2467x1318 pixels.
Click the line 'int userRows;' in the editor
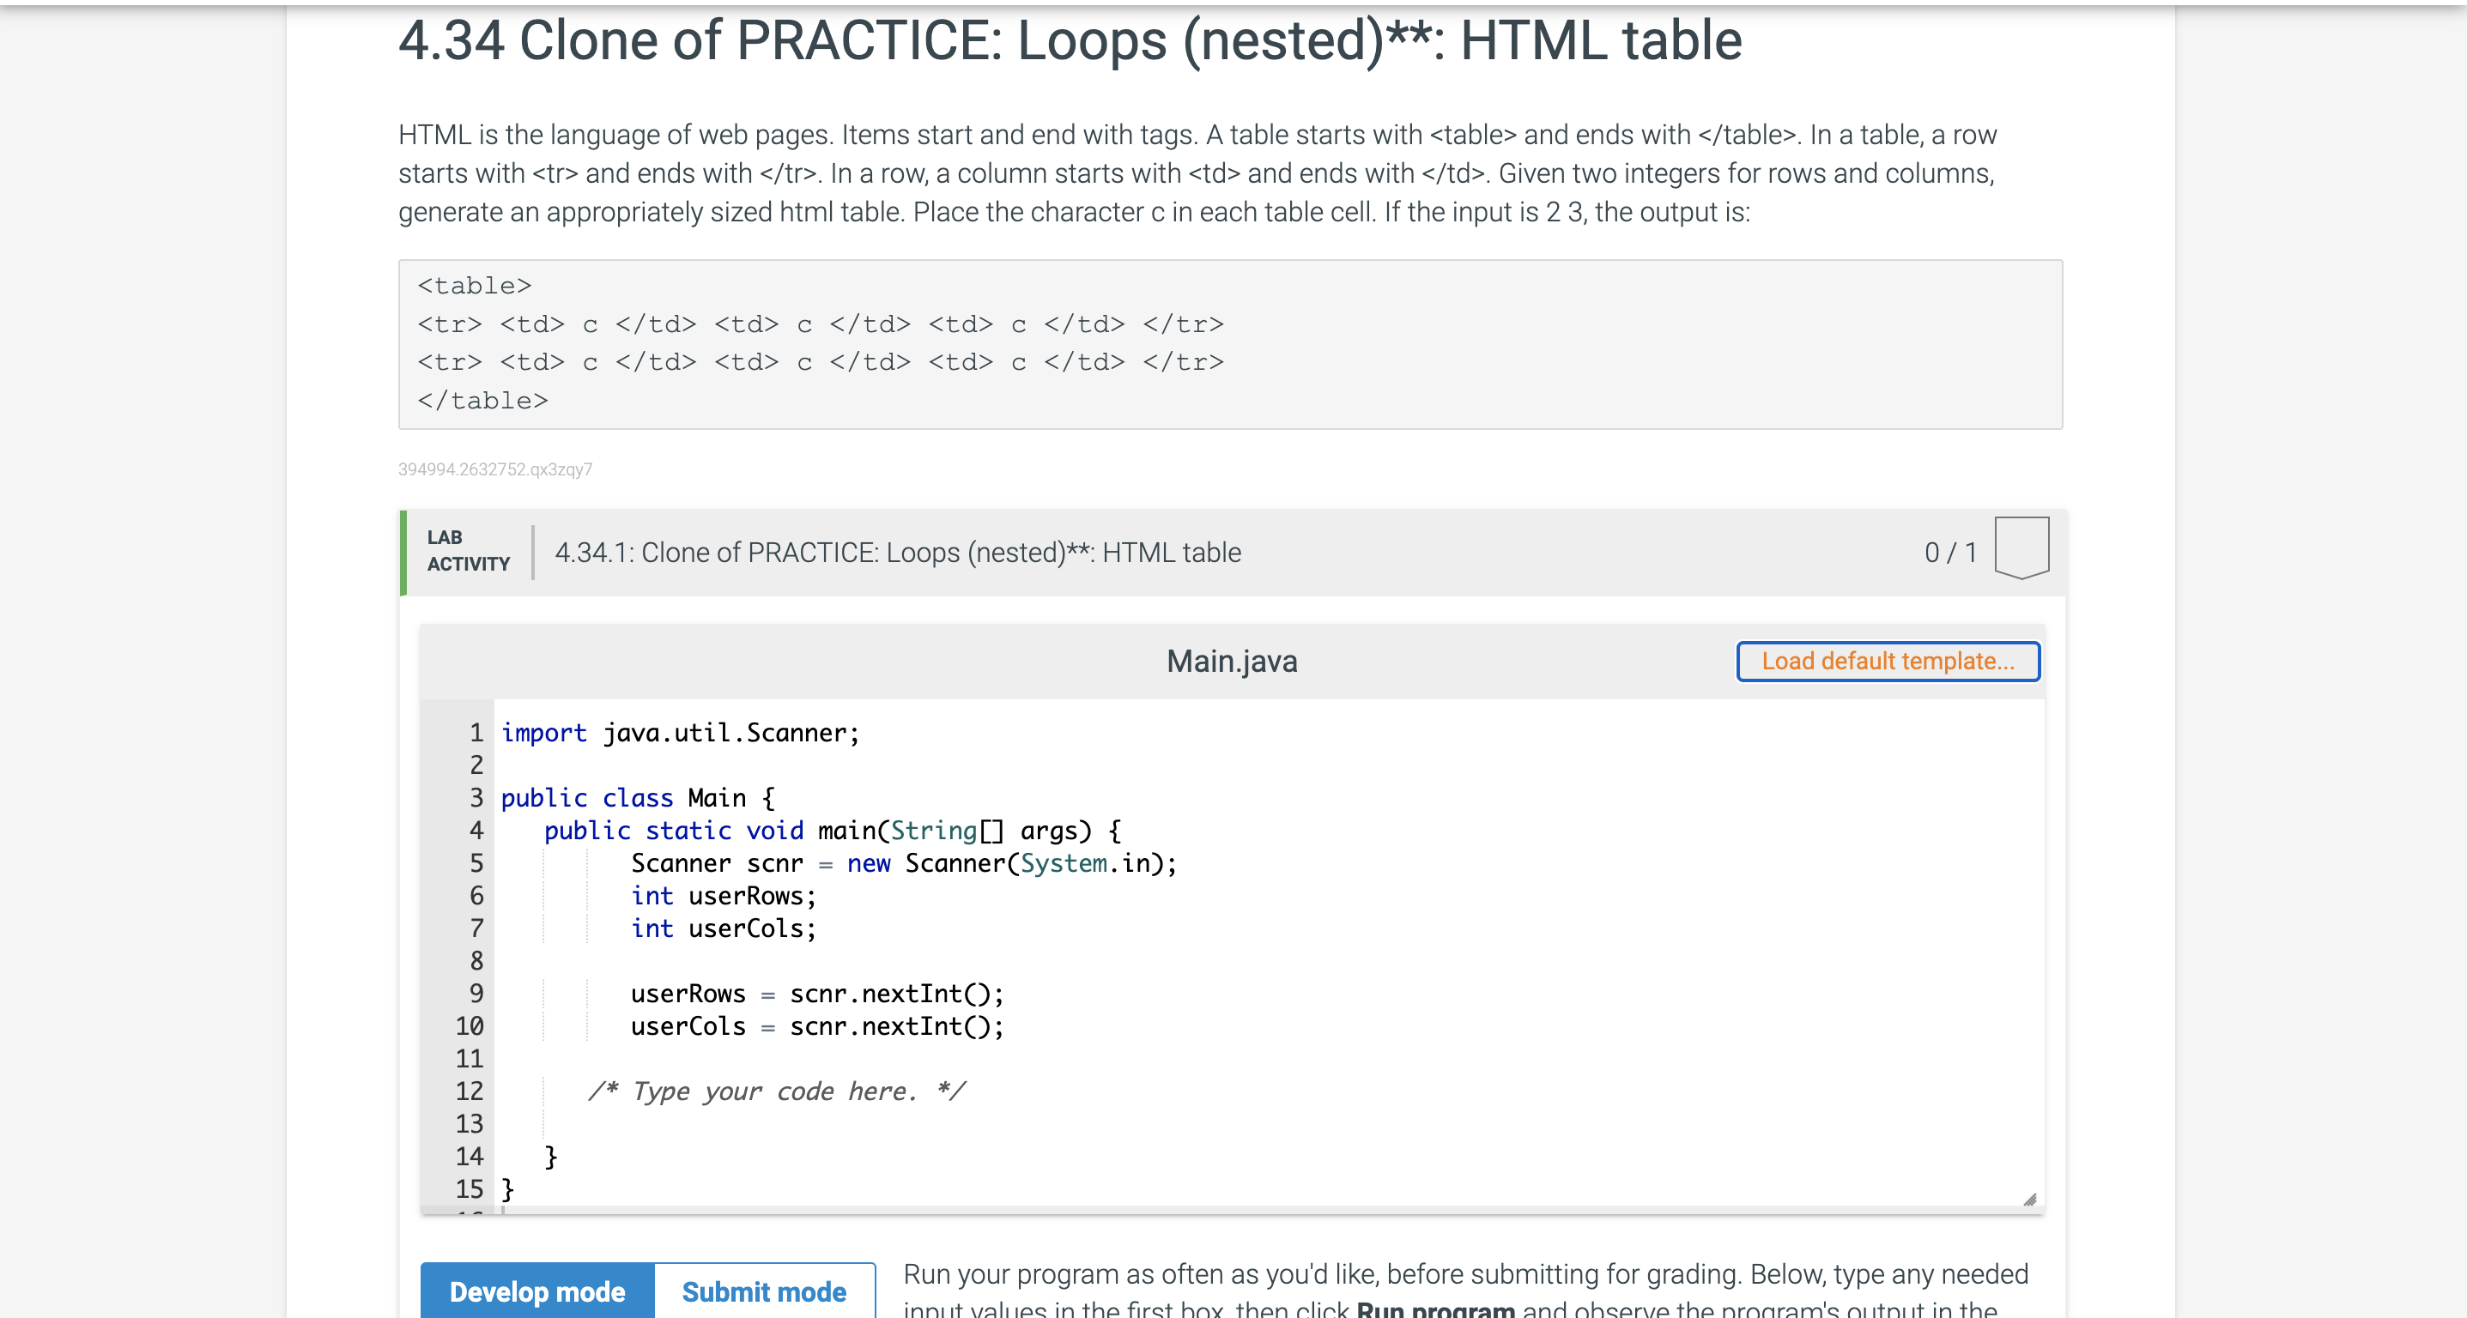tap(723, 896)
